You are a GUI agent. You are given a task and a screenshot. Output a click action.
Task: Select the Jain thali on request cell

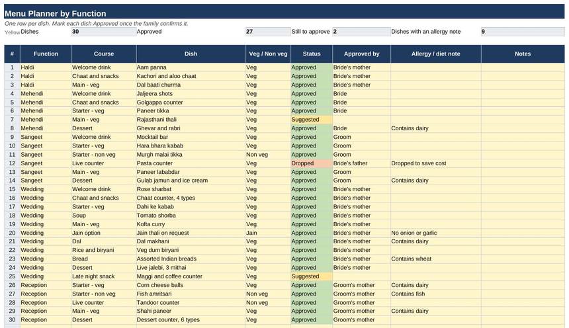[x=191, y=233]
